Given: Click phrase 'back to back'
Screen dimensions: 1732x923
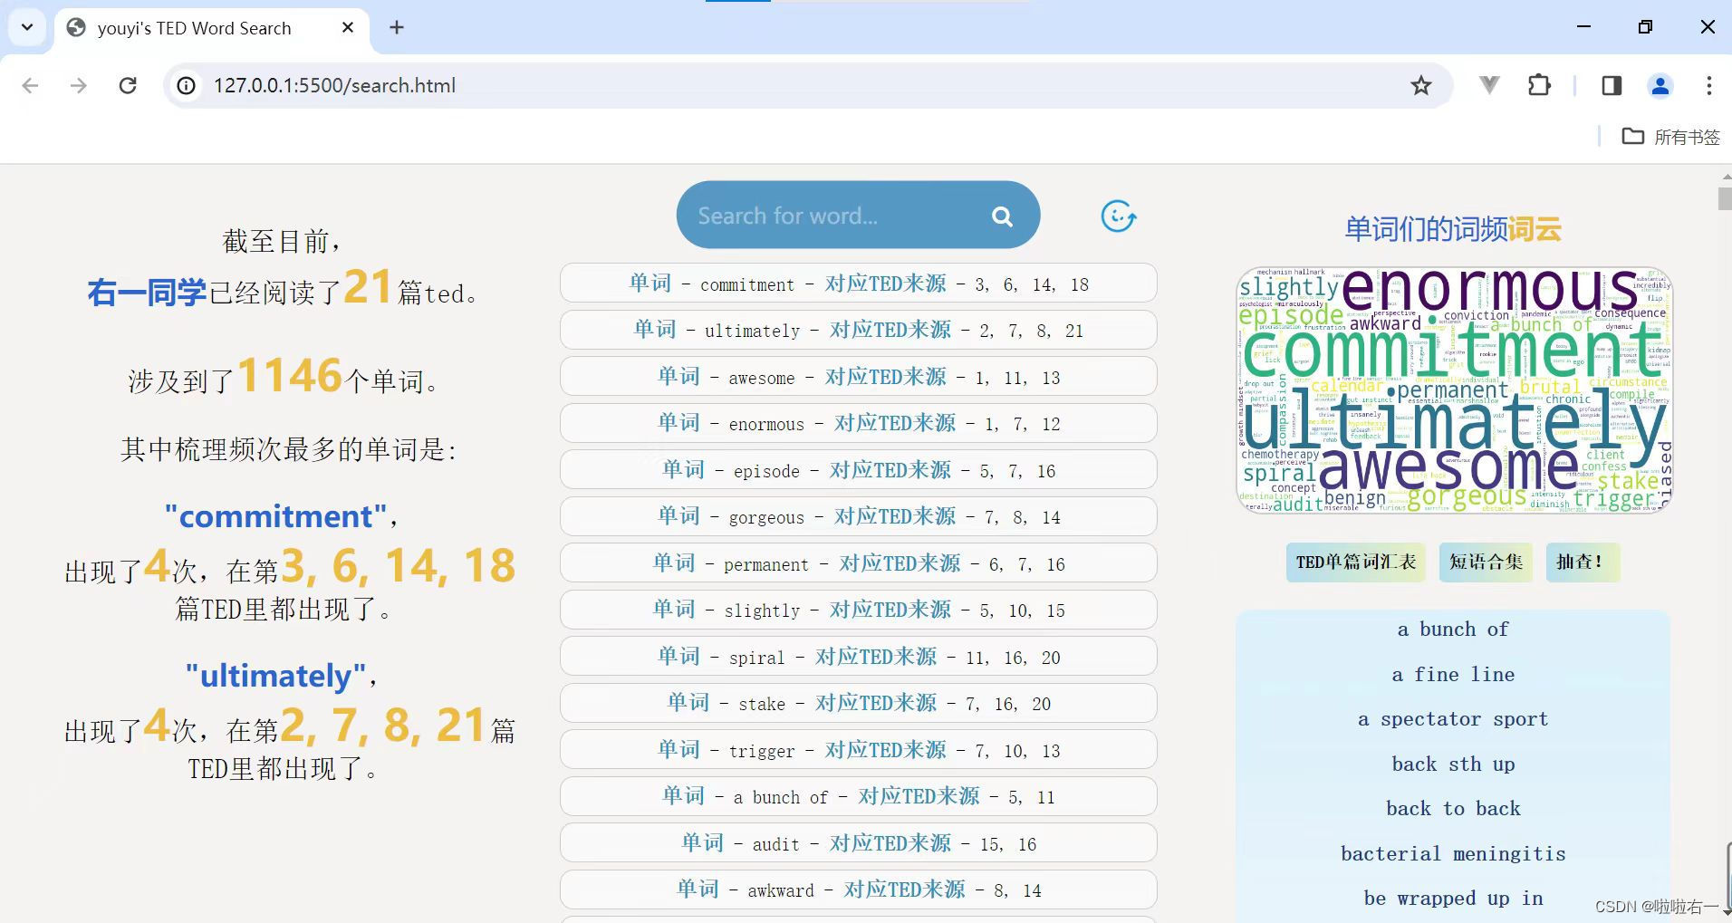Looking at the screenshot, I should coord(1453,809).
